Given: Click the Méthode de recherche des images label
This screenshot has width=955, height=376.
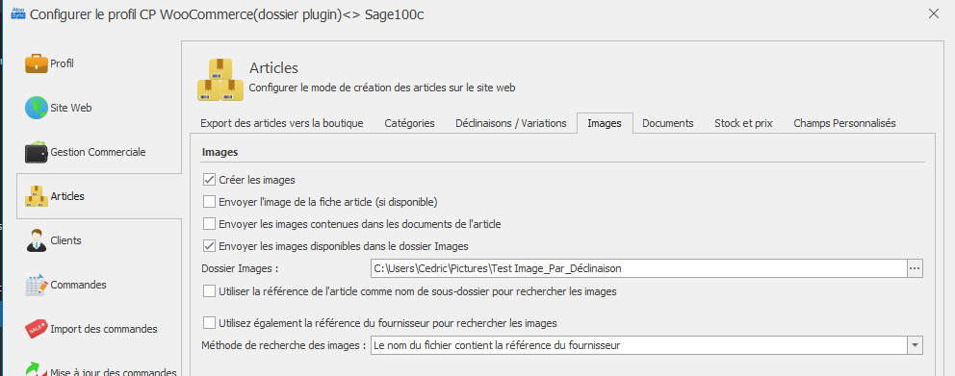Looking at the screenshot, I should click(283, 345).
